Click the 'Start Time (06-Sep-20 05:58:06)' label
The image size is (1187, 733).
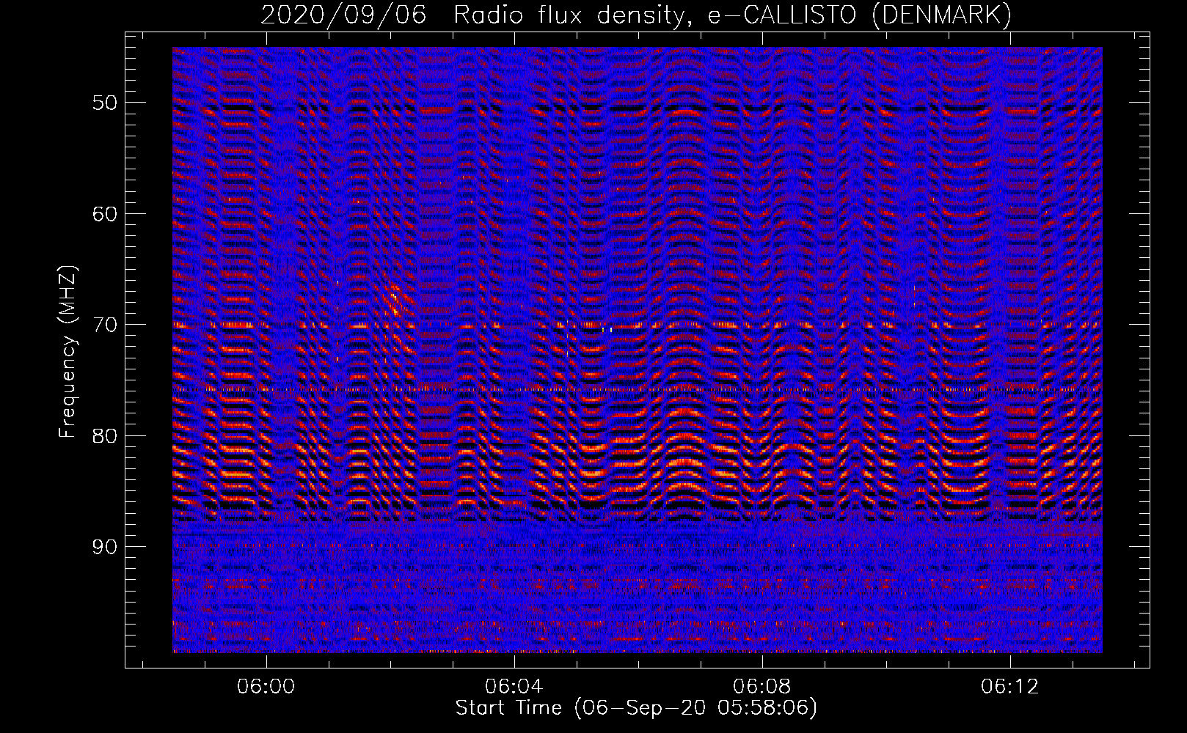tap(636, 708)
